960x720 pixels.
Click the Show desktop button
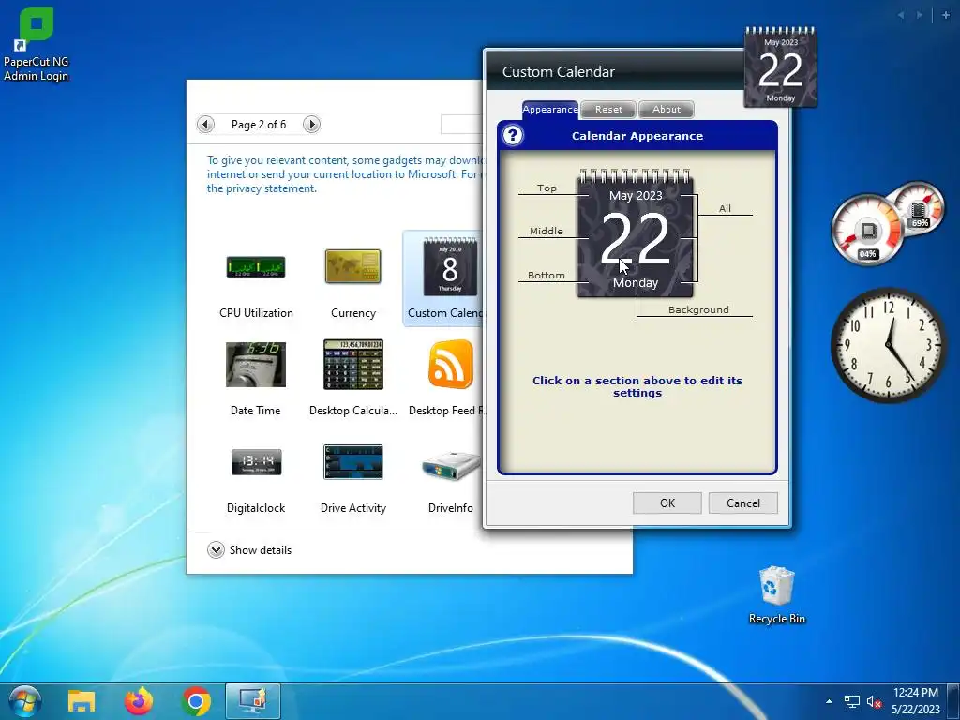[x=953, y=701]
